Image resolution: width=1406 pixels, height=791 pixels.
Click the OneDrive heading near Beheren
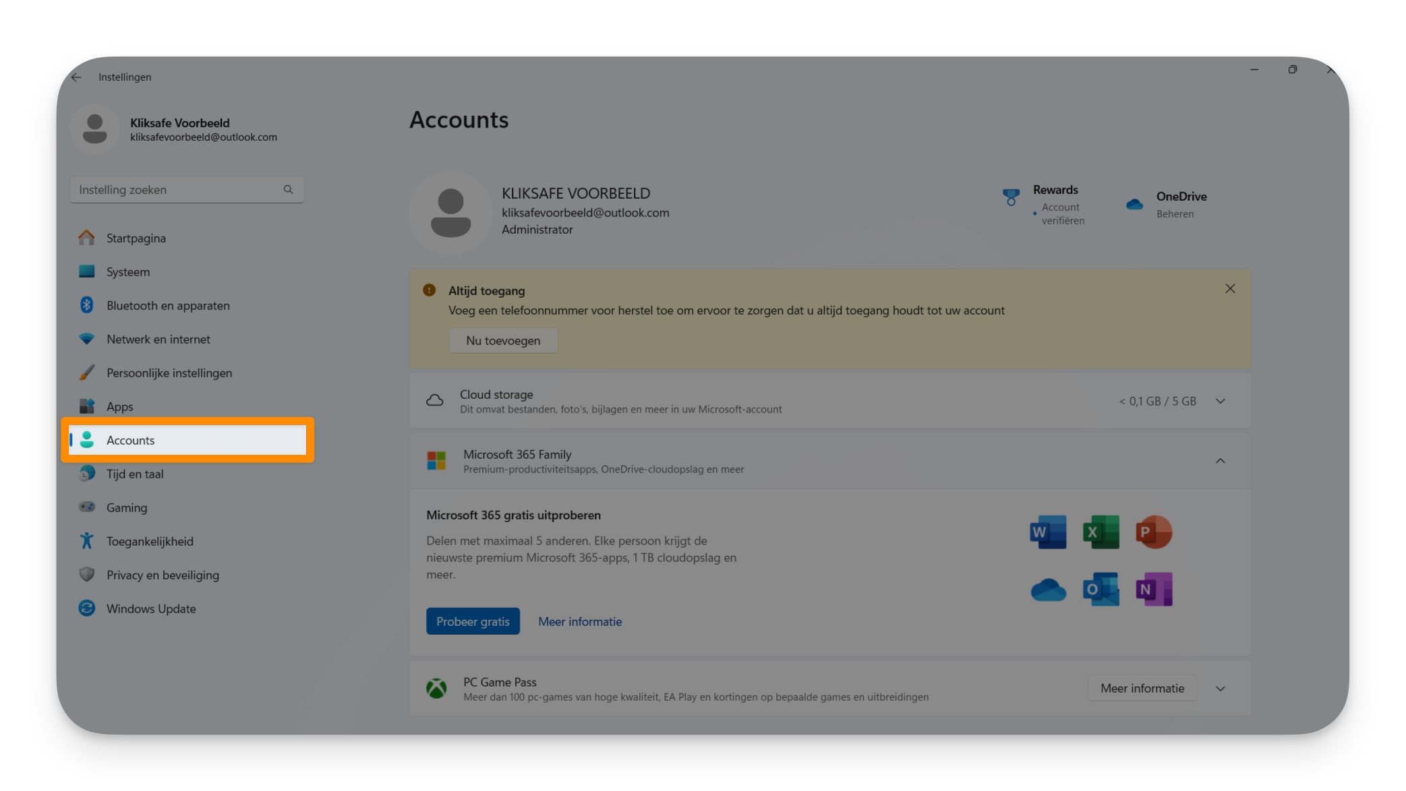pyautogui.click(x=1181, y=197)
